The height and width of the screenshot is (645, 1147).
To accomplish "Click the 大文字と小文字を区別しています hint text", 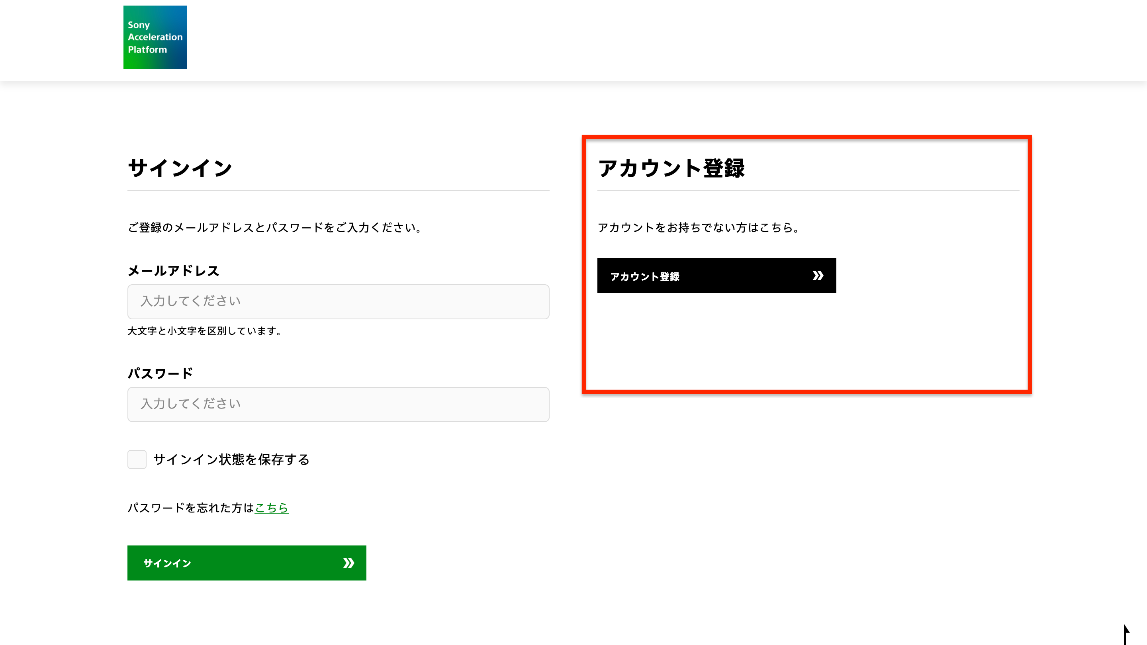I will (x=204, y=331).
